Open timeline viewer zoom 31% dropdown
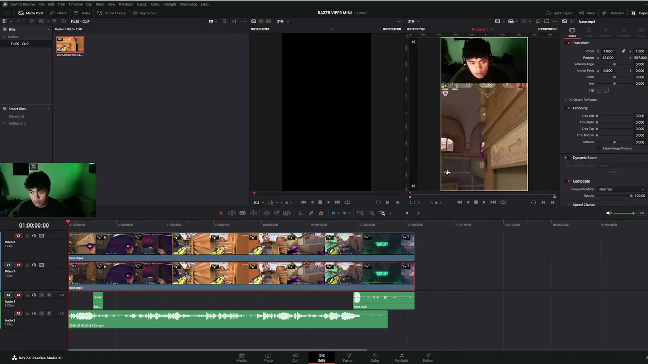This screenshot has width=648, height=364. click(414, 21)
